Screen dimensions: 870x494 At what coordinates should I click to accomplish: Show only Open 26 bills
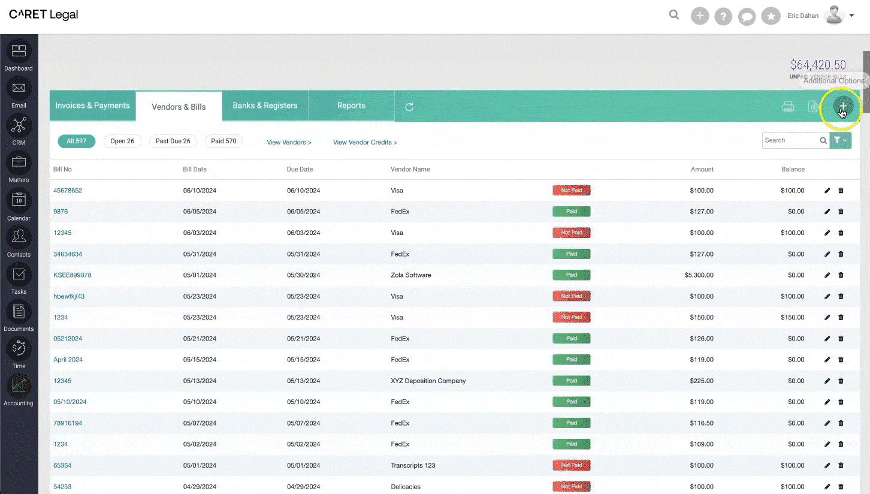click(122, 141)
